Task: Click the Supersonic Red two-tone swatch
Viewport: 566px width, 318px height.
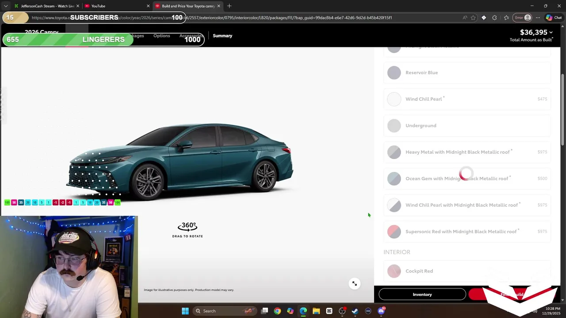Action: pyautogui.click(x=394, y=231)
